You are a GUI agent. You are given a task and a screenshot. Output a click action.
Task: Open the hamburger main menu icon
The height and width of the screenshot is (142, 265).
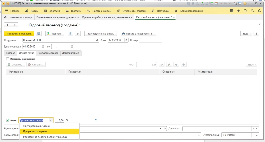[6, 11]
